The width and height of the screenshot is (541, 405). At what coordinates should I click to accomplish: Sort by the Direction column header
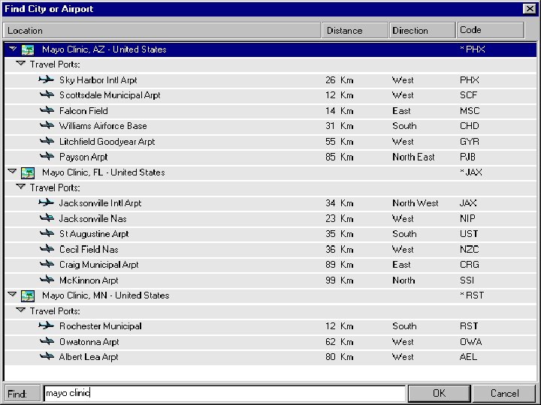[x=422, y=30]
